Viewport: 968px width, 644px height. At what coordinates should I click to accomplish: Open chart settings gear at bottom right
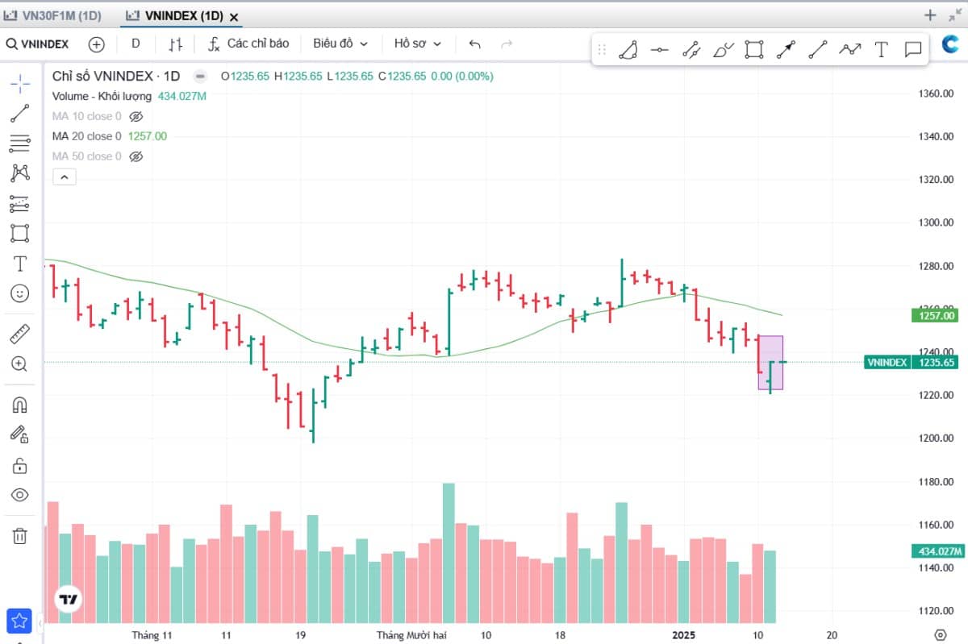pos(940,634)
